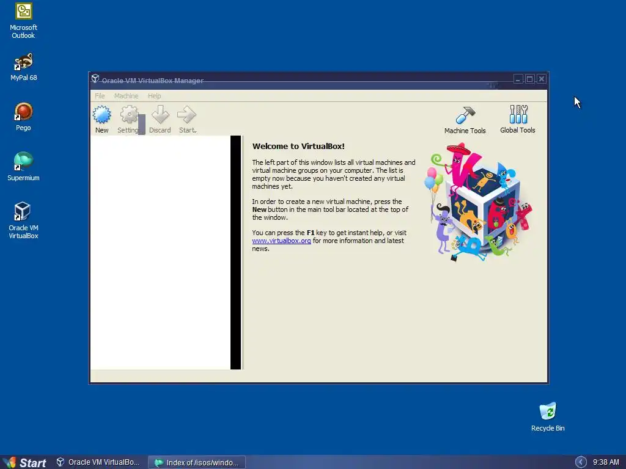Viewport: 626px width, 469px height.
Task: Select the Microsoft Outlook desktop icon
Action: (x=23, y=21)
